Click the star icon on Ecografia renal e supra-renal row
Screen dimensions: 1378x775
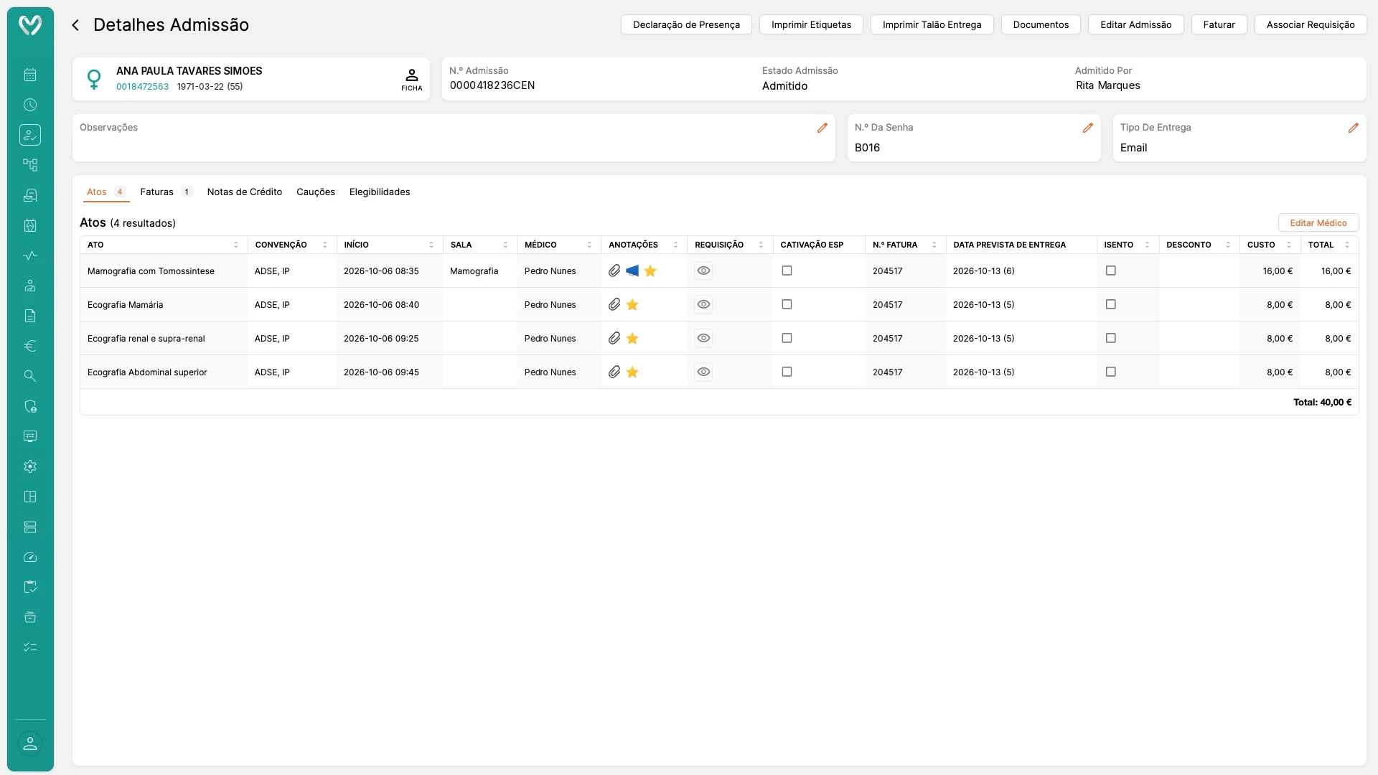point(632,338)
